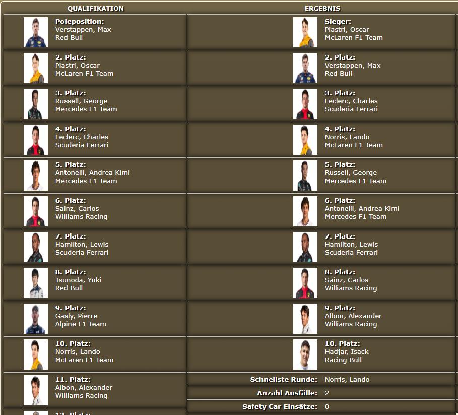Image resolution: width=458 pixels, height=415 pixels.
Task: Select George Russell's photo in Qualifikation column
Action: [x=36, y=104]
